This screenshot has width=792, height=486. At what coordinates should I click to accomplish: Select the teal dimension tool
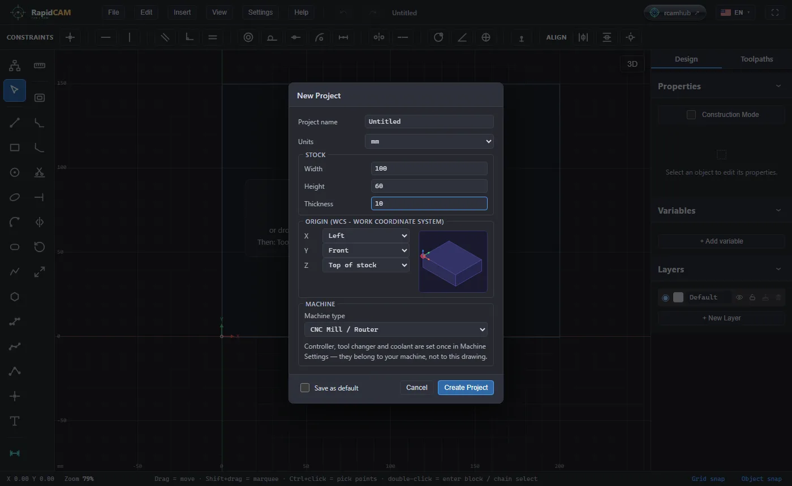click(x=15, y=453)
